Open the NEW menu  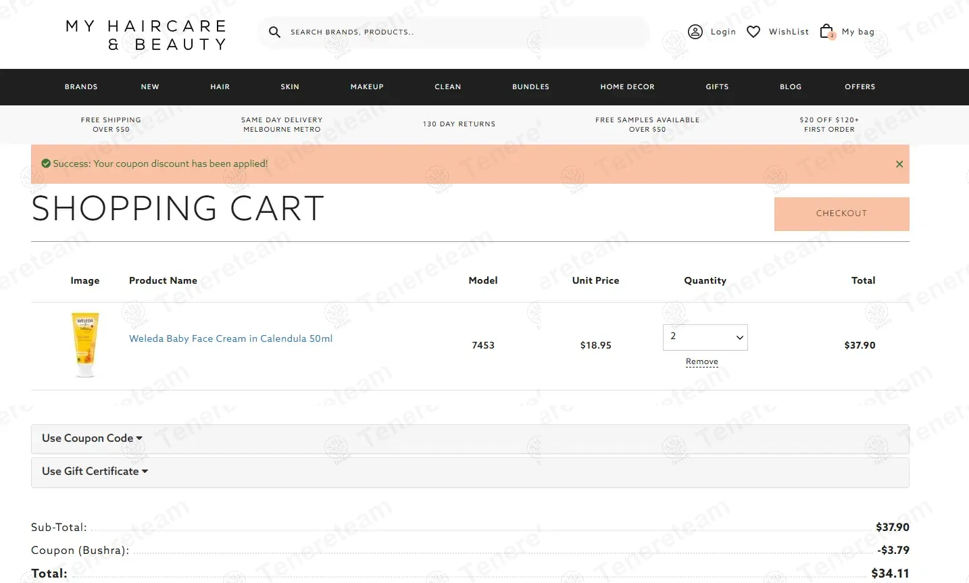click(x=150, y=86)
